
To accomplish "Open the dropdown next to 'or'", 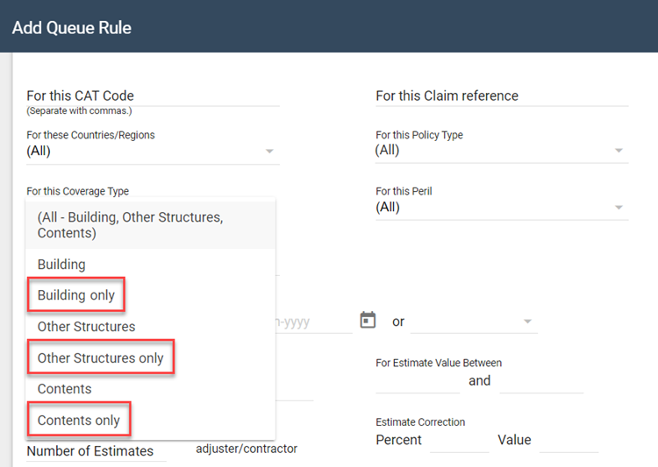I will [x=527, y=322].
